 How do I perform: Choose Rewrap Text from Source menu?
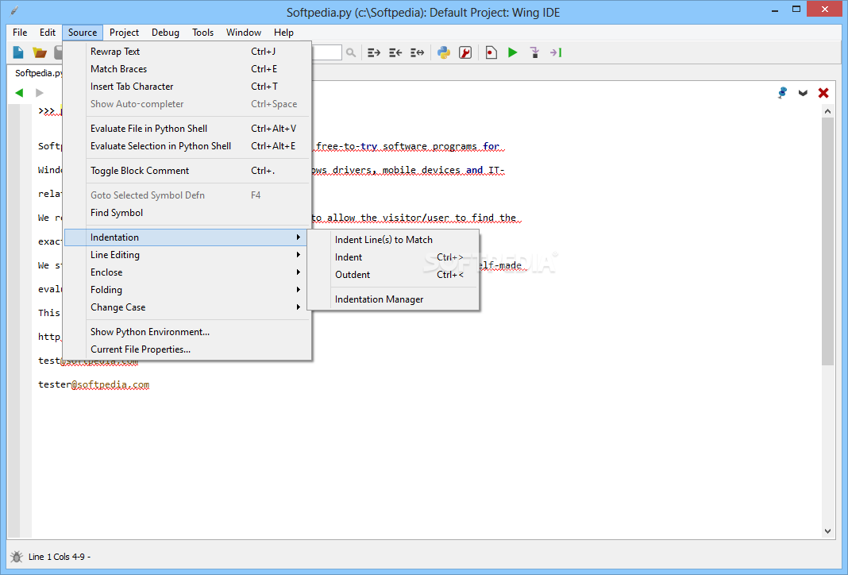pos(187,52)
